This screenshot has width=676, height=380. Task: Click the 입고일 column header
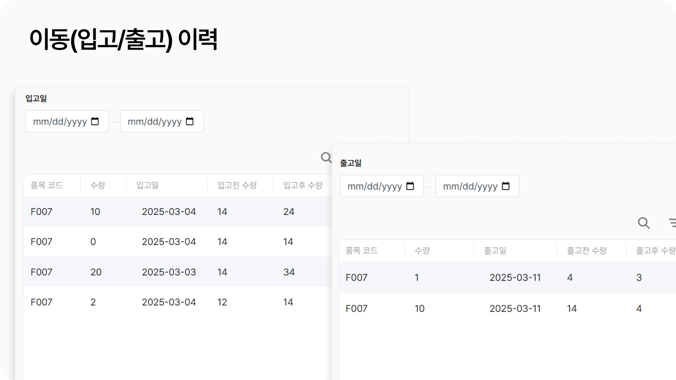[148, 185]
